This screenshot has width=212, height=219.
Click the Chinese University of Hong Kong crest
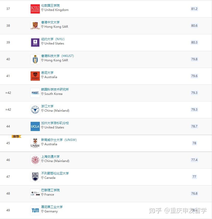tap(35, 25)
